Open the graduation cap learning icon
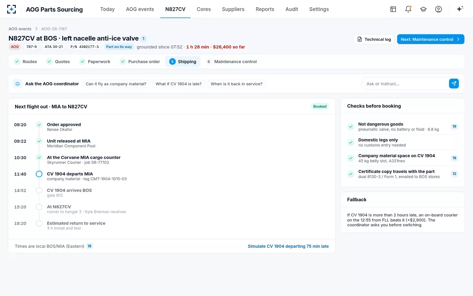Viewport: 473px width, 296px height. (423, 9)
